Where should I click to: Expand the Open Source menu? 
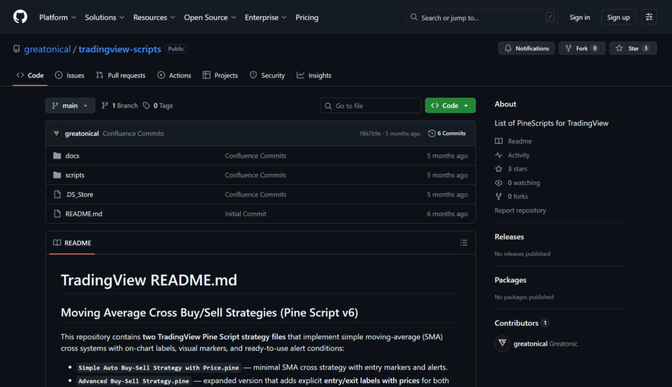click(x=210, y=18)
